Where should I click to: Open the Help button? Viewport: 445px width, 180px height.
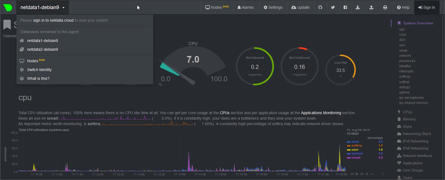403,7
